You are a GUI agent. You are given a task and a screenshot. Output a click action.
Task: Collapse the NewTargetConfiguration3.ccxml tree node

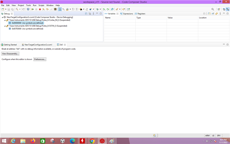click(x=3, y=17)
